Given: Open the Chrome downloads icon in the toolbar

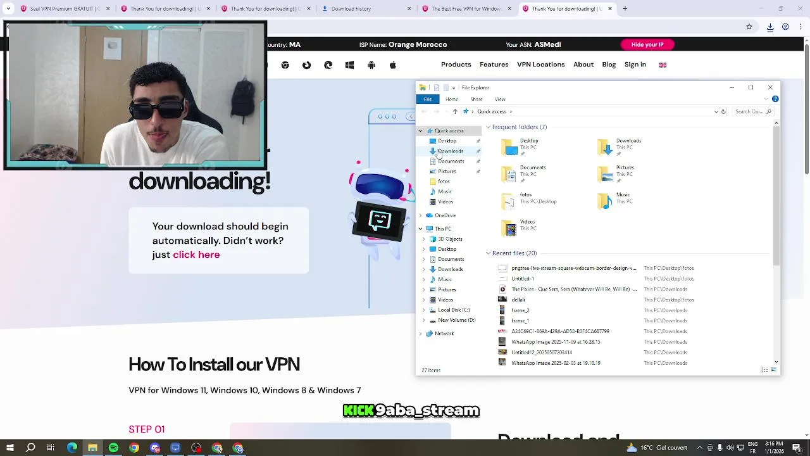Looking at the screenshot, I should (770, 27).
